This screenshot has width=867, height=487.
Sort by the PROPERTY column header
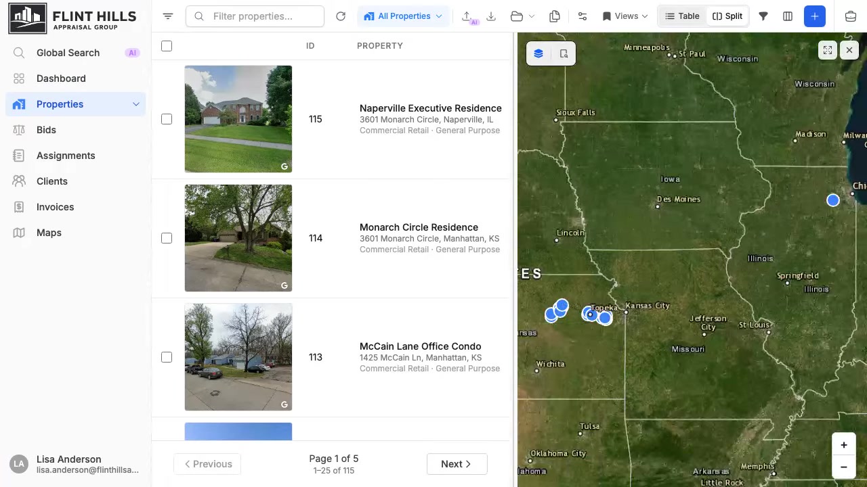(x=380, y=46)
